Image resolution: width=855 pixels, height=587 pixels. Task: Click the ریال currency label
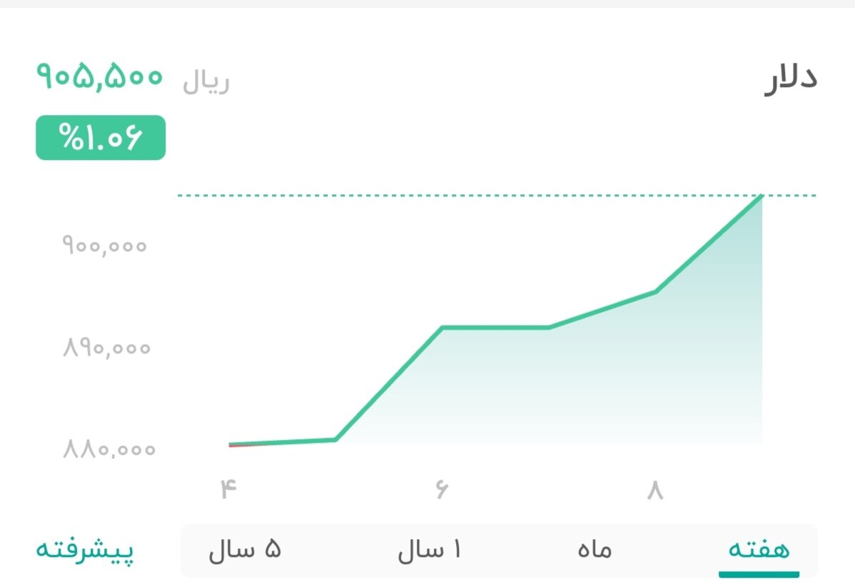(206, 81)
